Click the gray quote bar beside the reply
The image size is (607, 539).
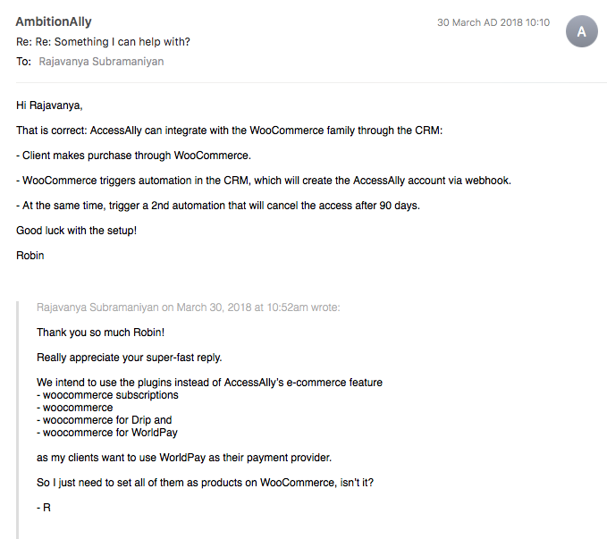[17, 420]
